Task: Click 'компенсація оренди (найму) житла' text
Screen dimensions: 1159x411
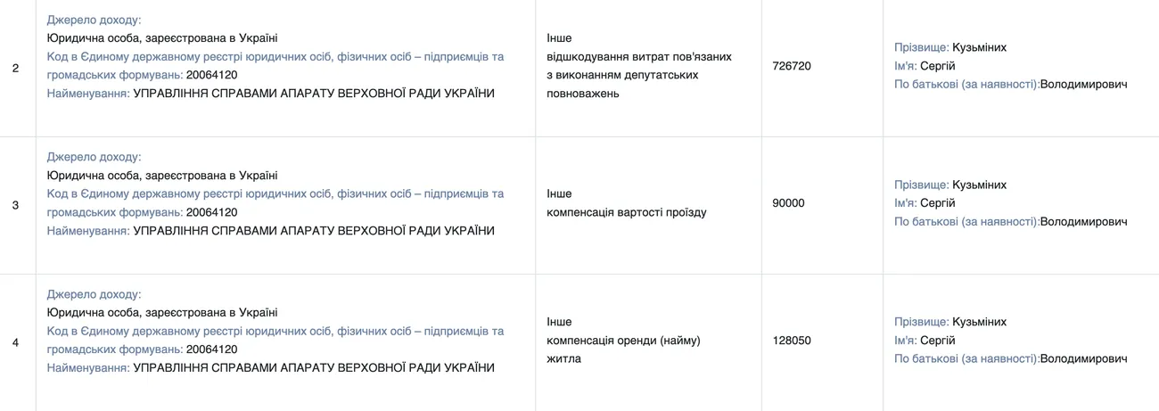Action: [x=623, y=341]
